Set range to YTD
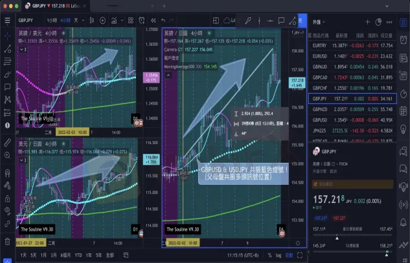Image resolution: width=410 pixels, height=263 pixels. click(x=78, y=255)
